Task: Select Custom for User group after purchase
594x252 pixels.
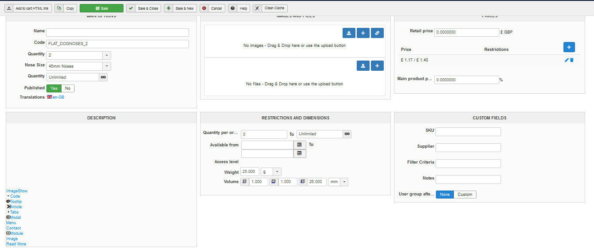Action: coord(465,195)
